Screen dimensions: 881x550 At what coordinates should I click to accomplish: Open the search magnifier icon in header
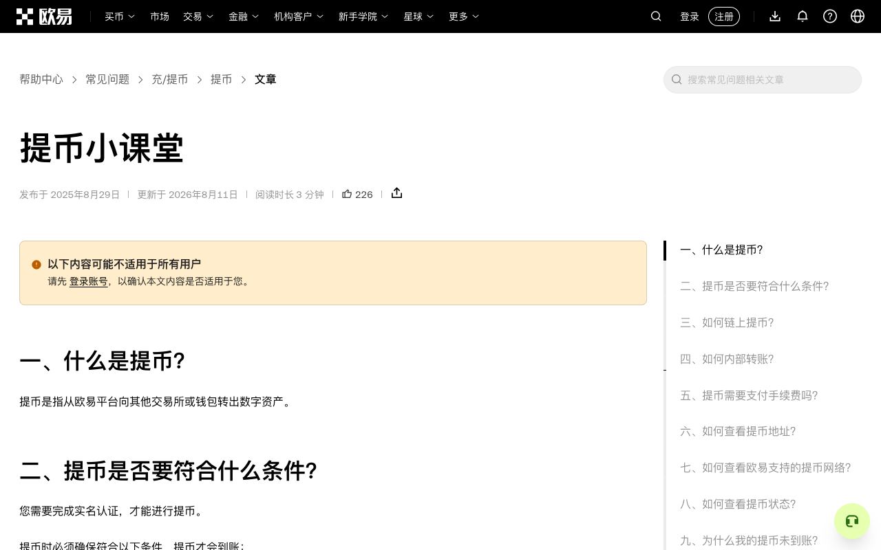point(656,16)
